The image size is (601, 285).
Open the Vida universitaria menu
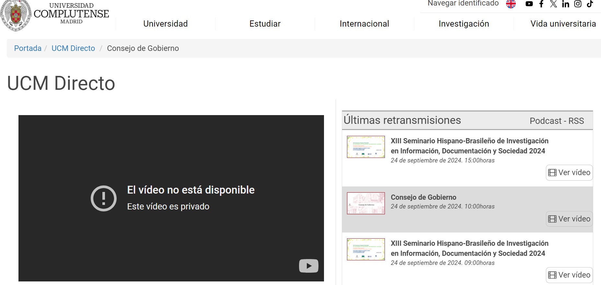click(563, 24)
